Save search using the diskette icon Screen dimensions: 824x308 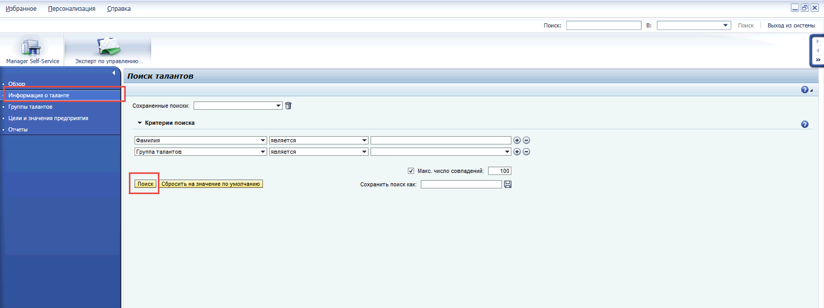508,184
